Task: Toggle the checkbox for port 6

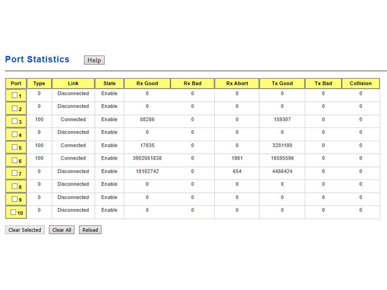Action: point(15,160)
